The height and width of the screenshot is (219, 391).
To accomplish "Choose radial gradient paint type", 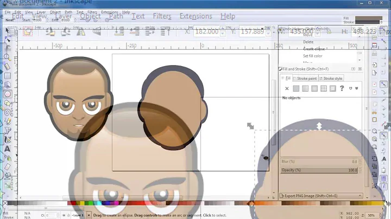I will pos(314,88).
